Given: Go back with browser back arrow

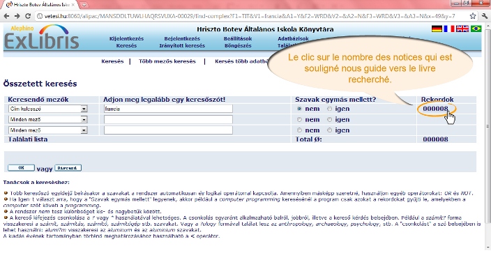Looking at the screenshot, I should [x=6, y=16].
